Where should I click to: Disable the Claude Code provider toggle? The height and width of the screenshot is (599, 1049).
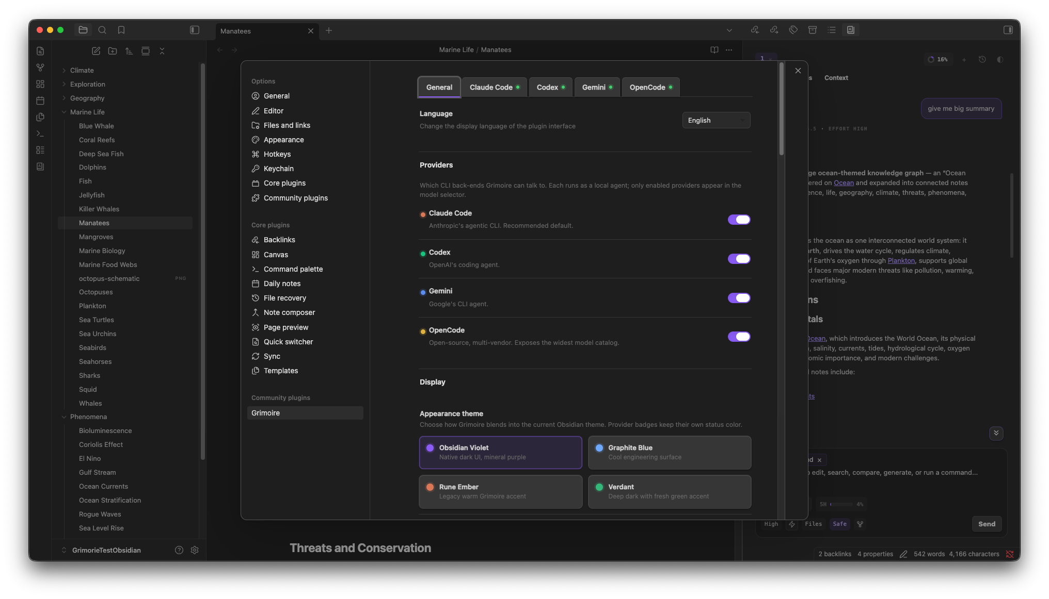click(x=739, y=220)
